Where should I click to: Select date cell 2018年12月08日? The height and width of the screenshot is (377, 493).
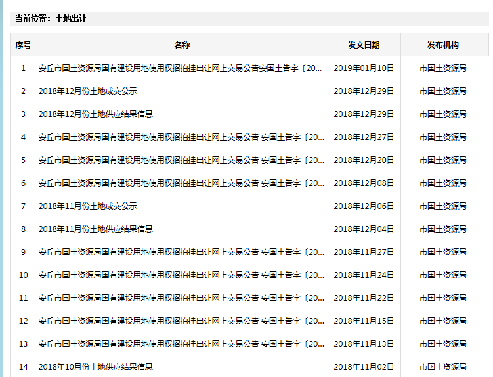pos(364,183)
